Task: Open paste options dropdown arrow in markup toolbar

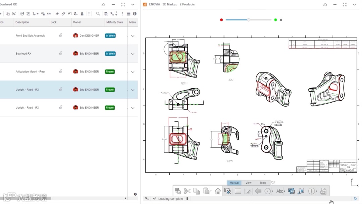Action: [x=211, y=191]
